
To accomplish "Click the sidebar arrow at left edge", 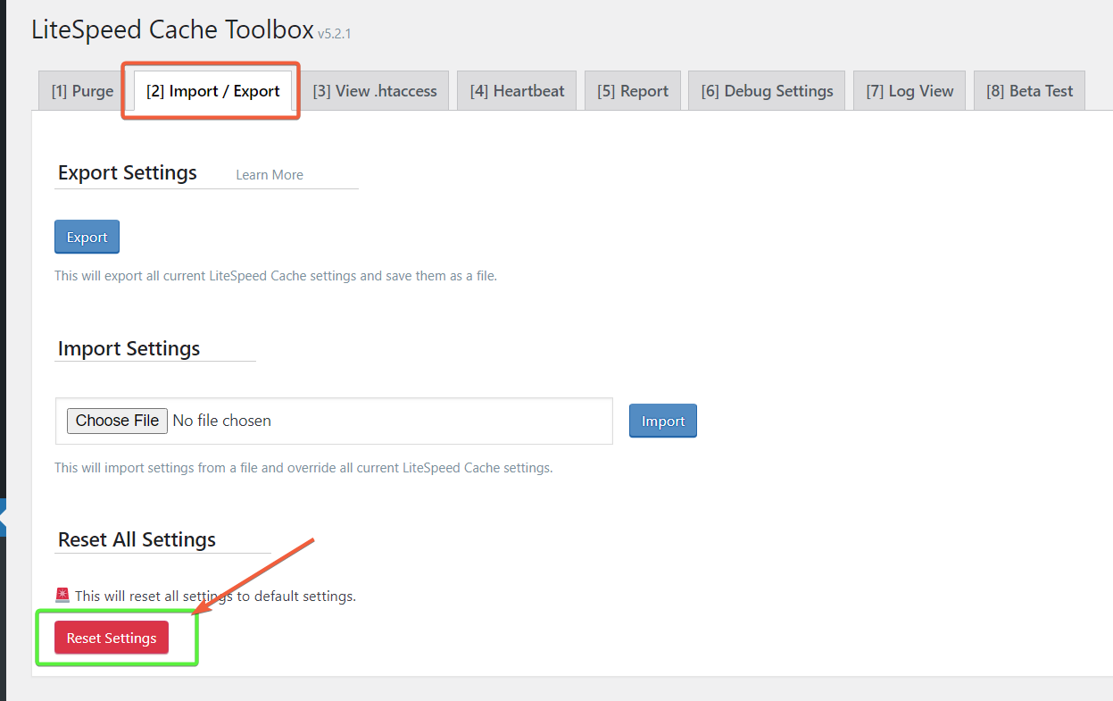I will point(4,516).
